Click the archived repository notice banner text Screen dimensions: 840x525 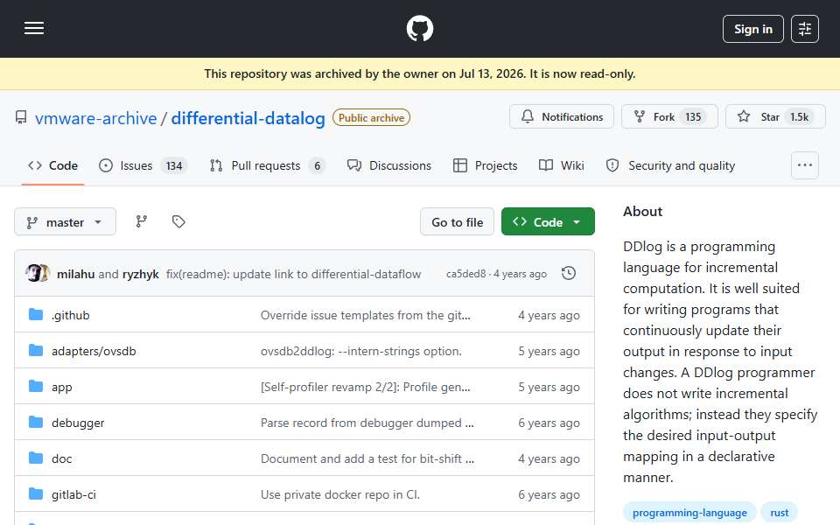click(420, 73)
